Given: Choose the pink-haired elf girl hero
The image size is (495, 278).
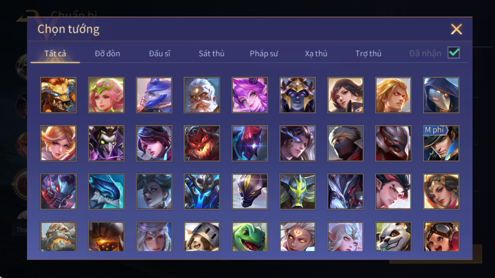Looking at the screenshot, I should point(106,95).
